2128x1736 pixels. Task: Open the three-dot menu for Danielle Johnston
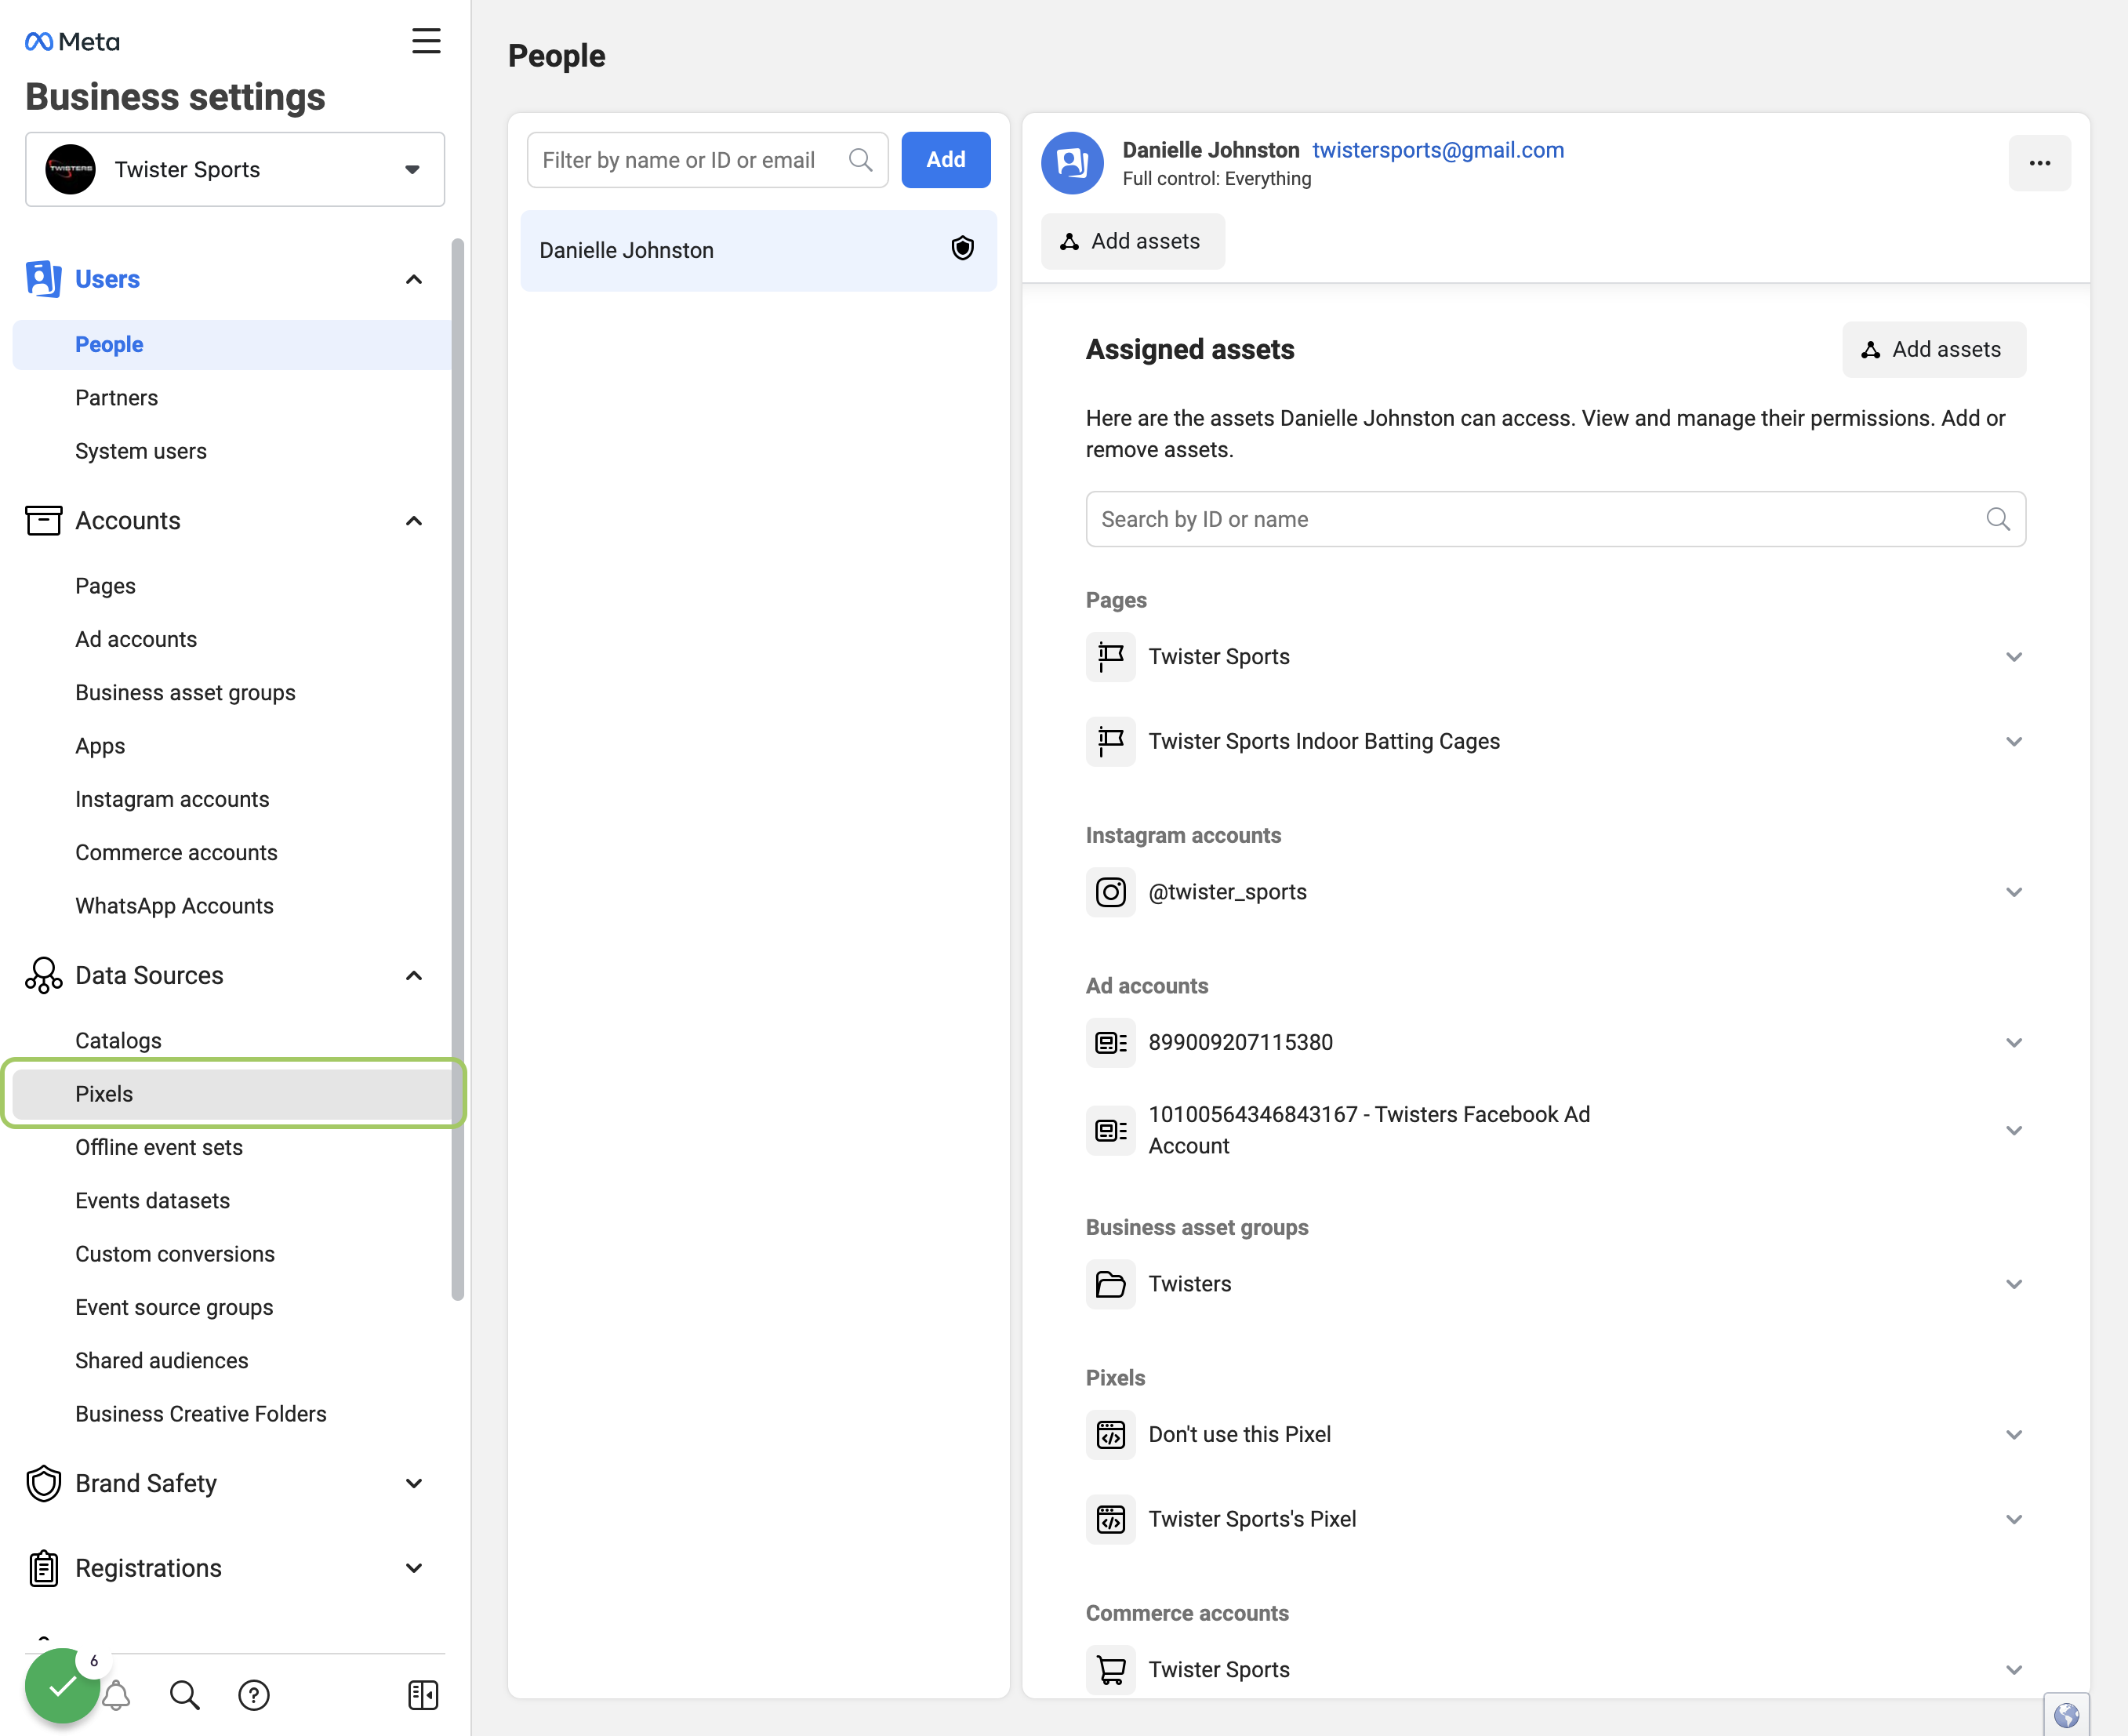pyautogui.click(x=2039, y=163)
